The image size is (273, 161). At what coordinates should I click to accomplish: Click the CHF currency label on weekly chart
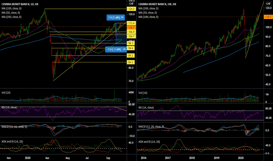pyautogui.click(x=268, y=4)
